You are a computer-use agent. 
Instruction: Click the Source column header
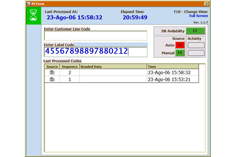point(52,67)
